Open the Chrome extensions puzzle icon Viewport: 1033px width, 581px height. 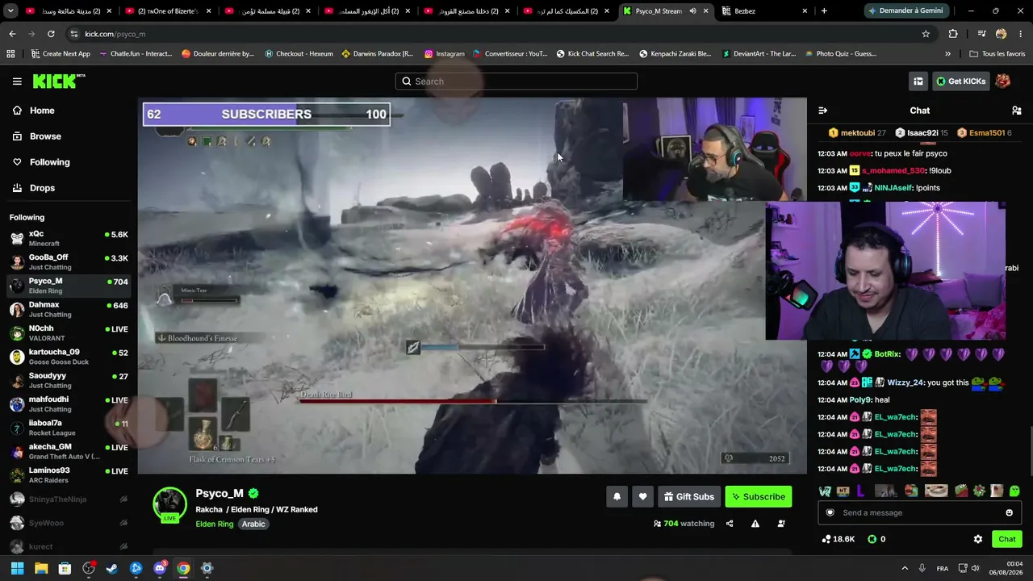click(x=953, y=34)
